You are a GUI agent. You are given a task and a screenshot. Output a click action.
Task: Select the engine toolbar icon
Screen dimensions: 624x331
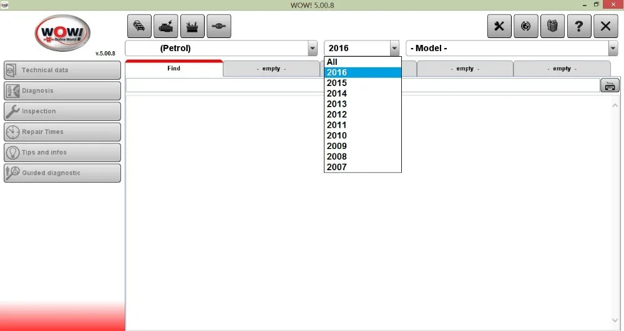click(166, 26)
